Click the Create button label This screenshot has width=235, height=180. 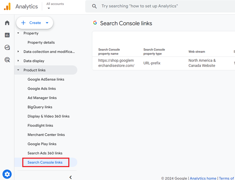tap(35, 23)
